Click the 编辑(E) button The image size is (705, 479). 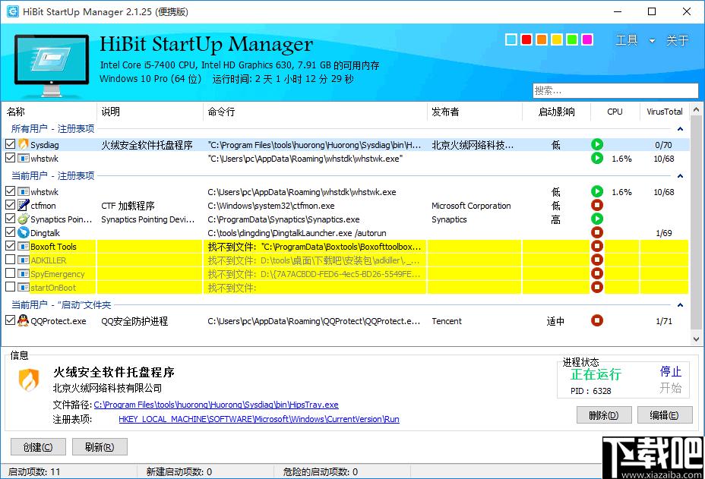pos(665,415)
